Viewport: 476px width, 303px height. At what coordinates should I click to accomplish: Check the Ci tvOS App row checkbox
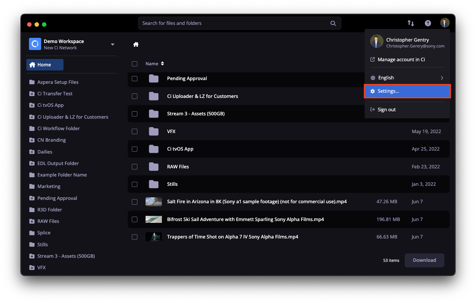tap(134, 149)
